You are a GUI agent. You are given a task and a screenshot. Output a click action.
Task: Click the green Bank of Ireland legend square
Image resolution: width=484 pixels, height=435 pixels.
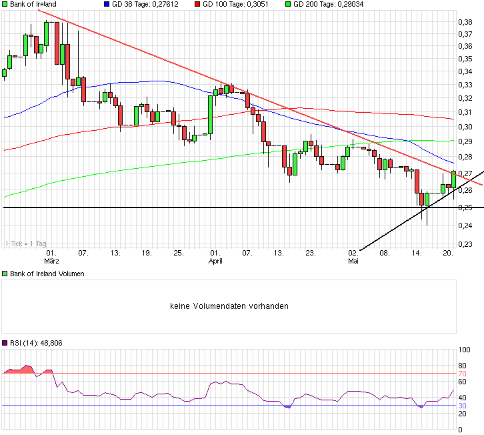coord(5,4)
